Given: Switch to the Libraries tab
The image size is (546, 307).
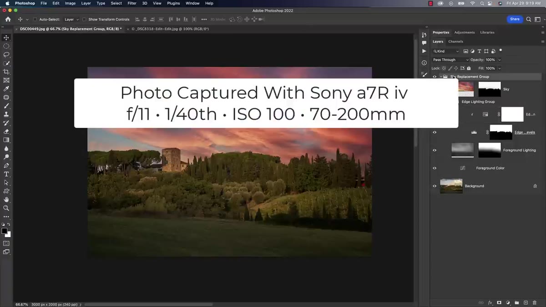Looking at the screenshot, I should point(487,32).
